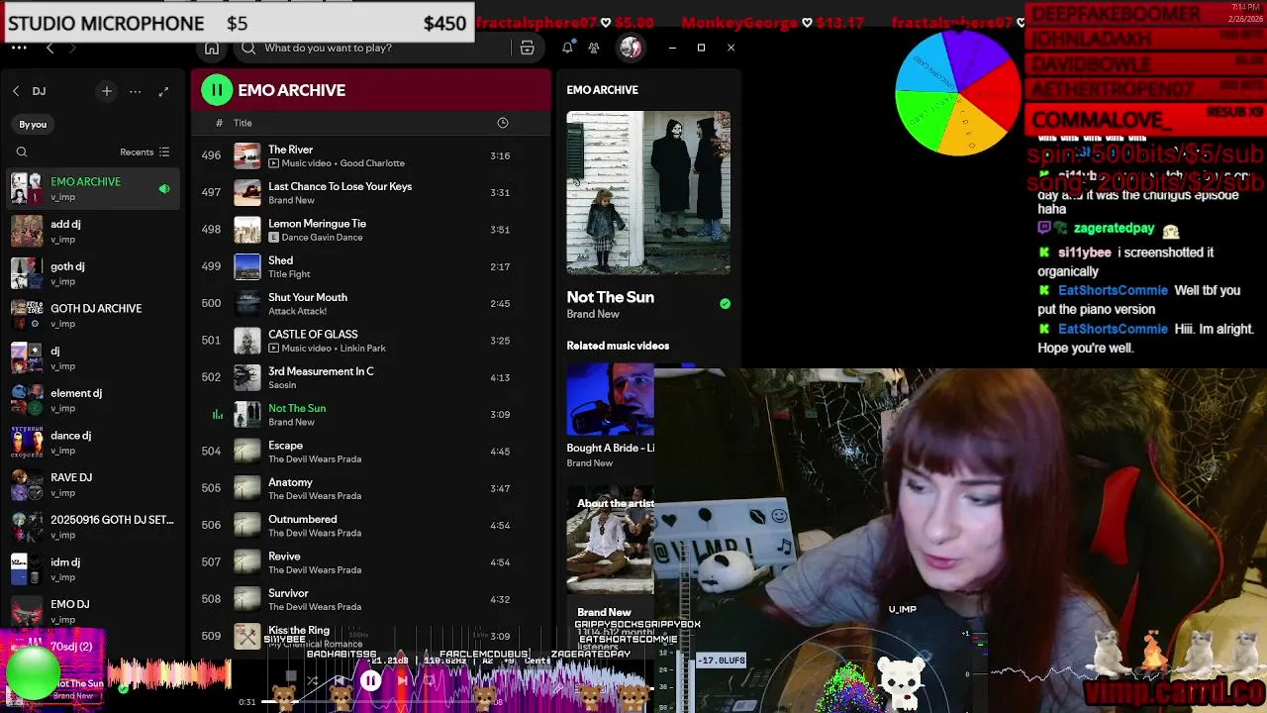Sort tracks by the # column
Viewport: 1267px width, 713px height.
[x=219, y=123]
